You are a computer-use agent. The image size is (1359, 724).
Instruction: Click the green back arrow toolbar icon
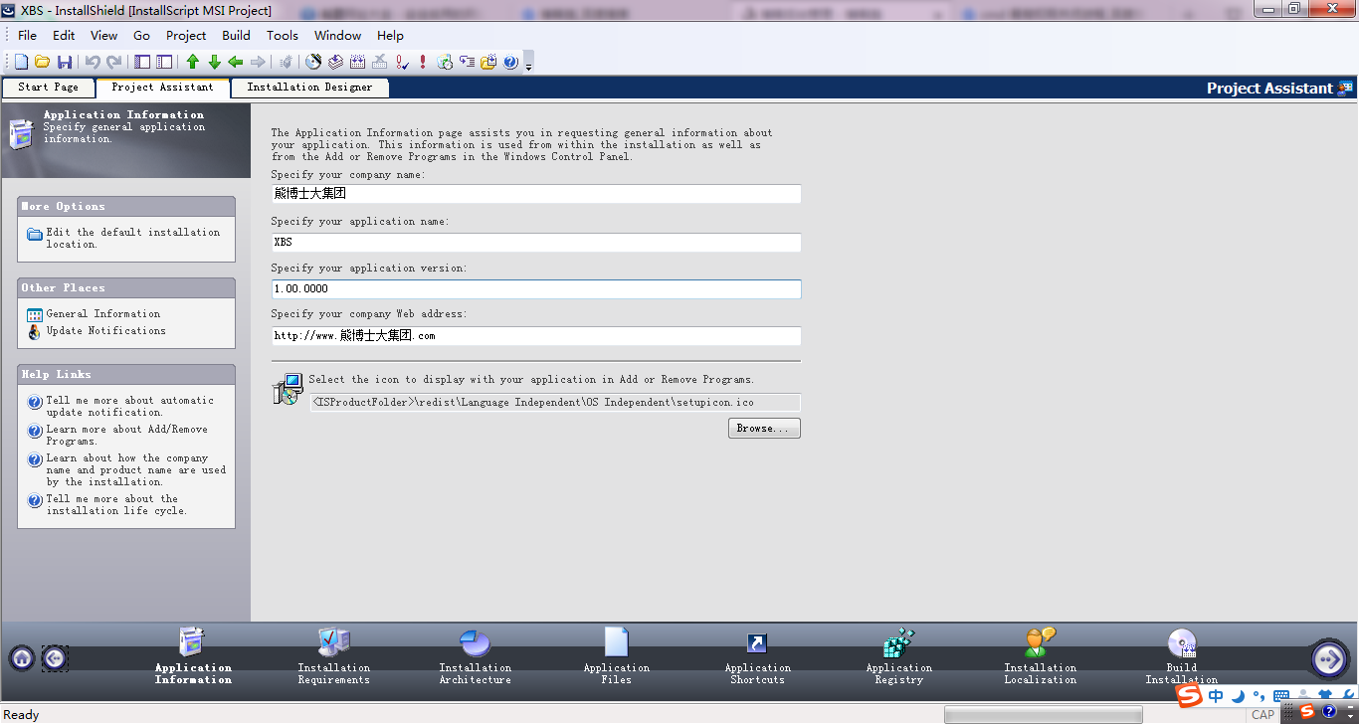coord(236,62)
